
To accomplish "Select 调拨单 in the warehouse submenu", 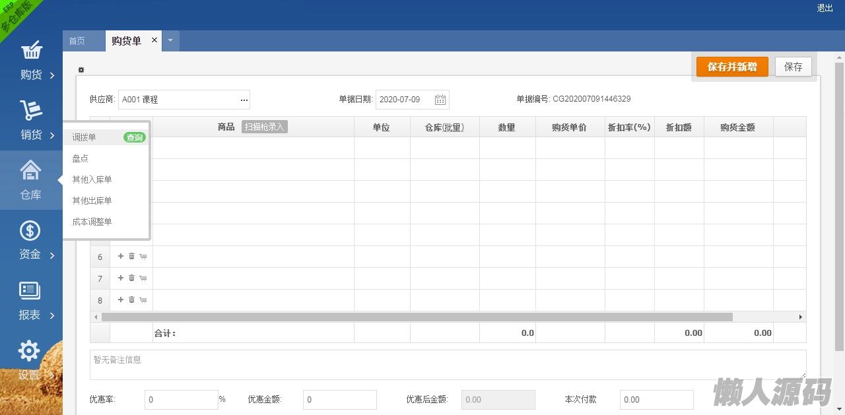I will (x=84, y=137).
